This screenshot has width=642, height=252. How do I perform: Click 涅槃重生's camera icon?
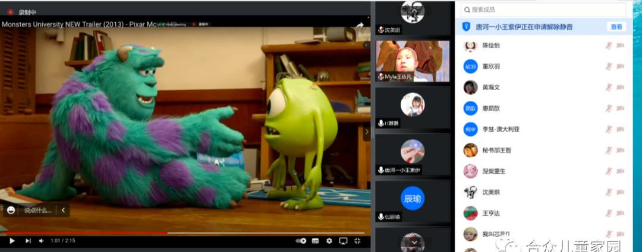tap(620, 171)
